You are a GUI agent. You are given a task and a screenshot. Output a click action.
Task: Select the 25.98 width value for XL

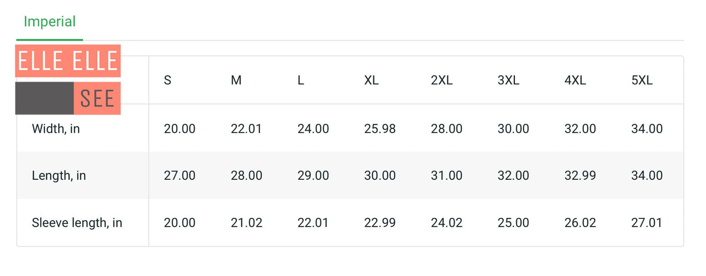pos(380,129)
